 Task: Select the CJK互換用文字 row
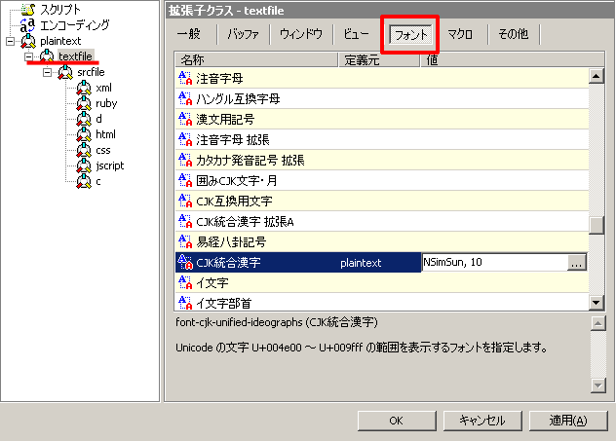[x=382, y=201]
